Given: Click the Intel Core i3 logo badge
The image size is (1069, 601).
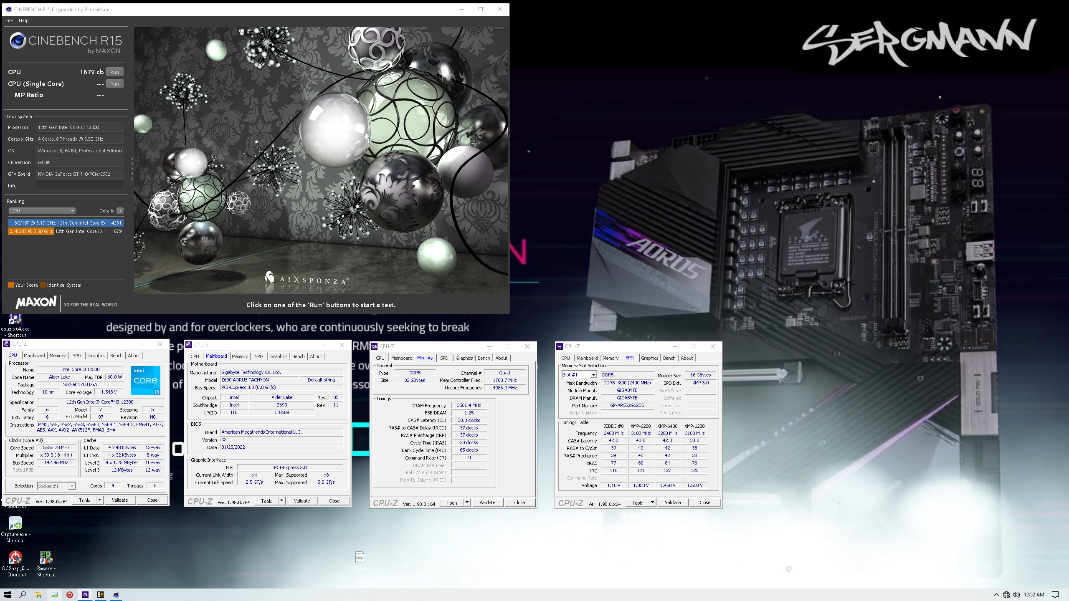Looking at the screenshot, I should pyautogui.click(x=146, y=380).
